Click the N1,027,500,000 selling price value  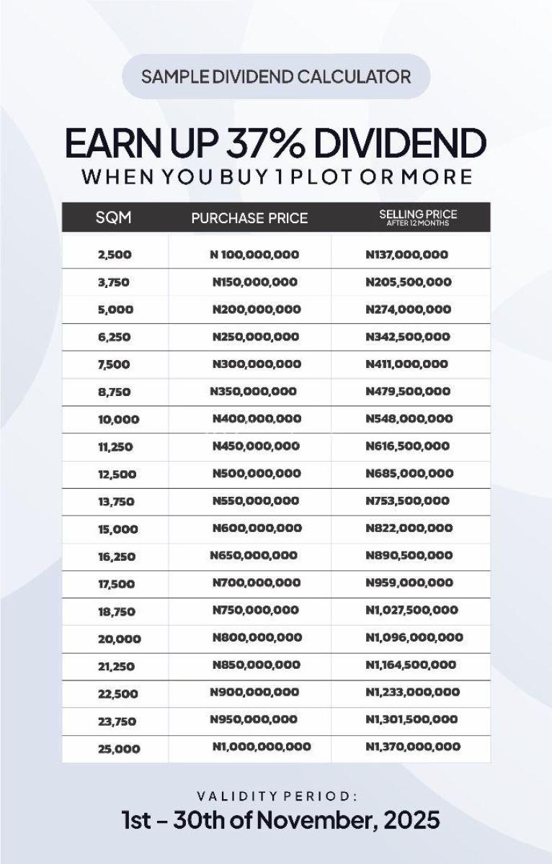click(411, 611)
